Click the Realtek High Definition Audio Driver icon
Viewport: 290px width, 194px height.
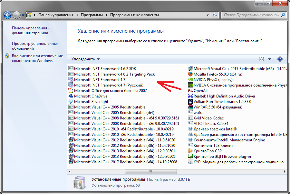click(190, 96)
